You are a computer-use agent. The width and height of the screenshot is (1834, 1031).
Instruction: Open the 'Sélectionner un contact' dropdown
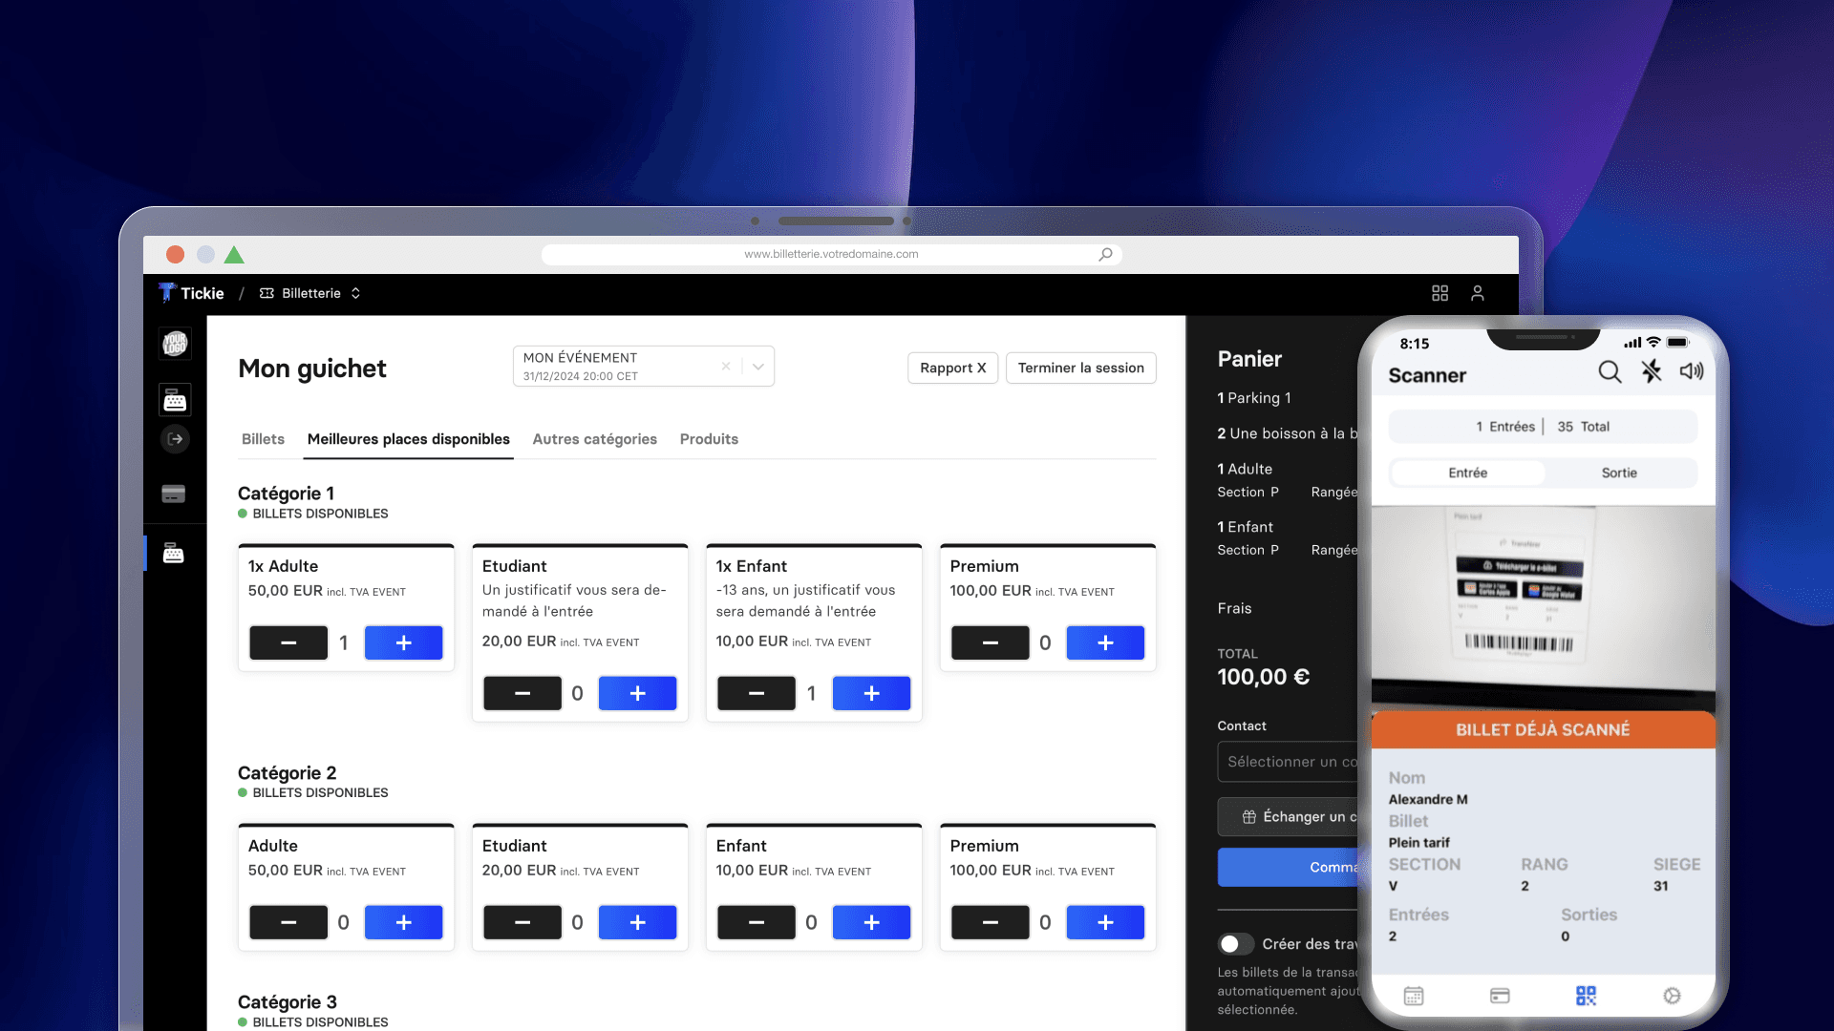pyautogui.click(x=1285, y=760)
